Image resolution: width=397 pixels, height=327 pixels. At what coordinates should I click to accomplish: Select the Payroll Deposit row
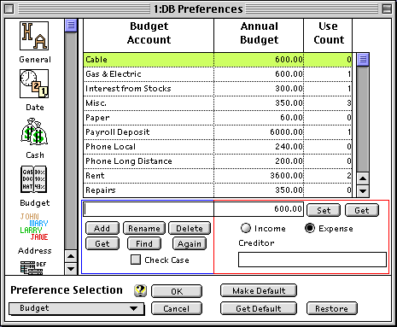(x=218, y=132)
